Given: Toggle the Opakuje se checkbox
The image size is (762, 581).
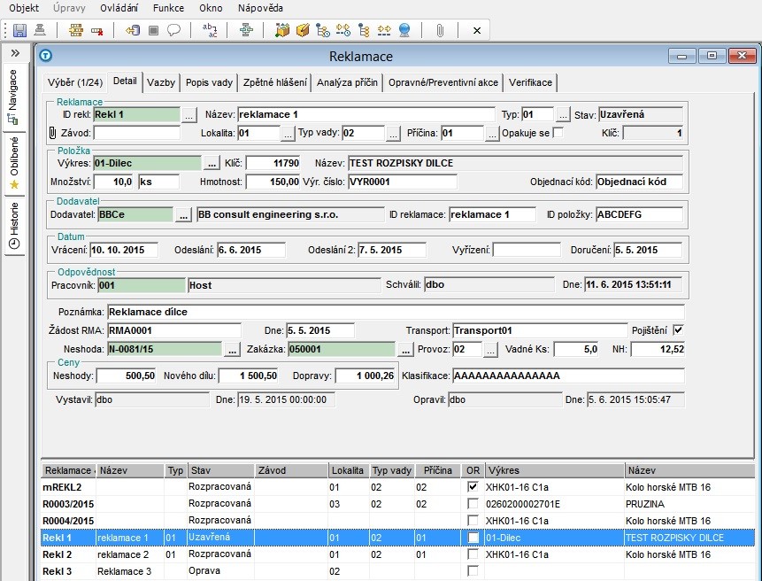Looking at the screenshot, I should point(558,132).
